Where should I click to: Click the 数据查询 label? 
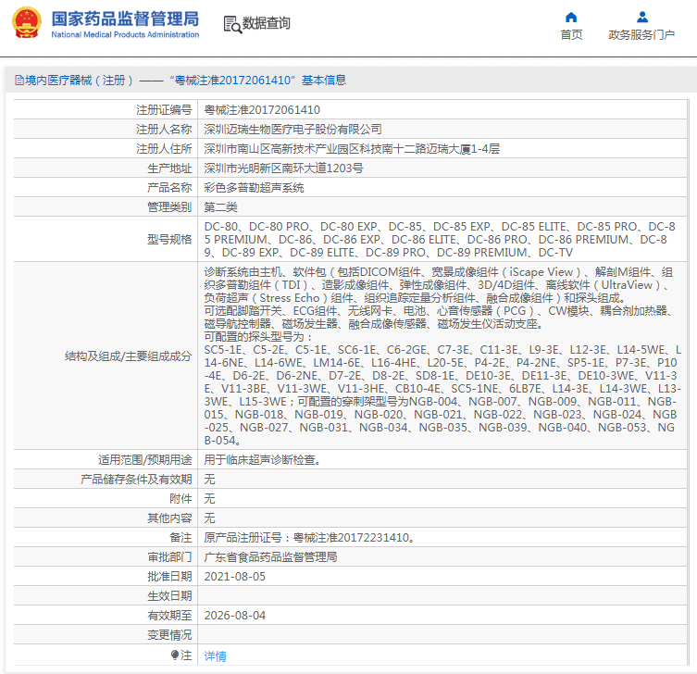(x=267, y=23)
